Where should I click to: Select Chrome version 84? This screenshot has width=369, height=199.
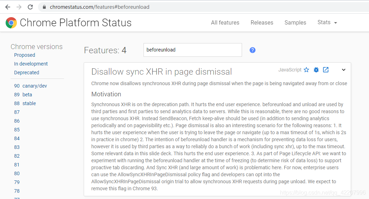click(17, 138)
